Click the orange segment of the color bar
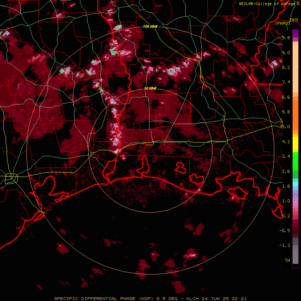This screenshot has width=301, height=301. point(295,113)
